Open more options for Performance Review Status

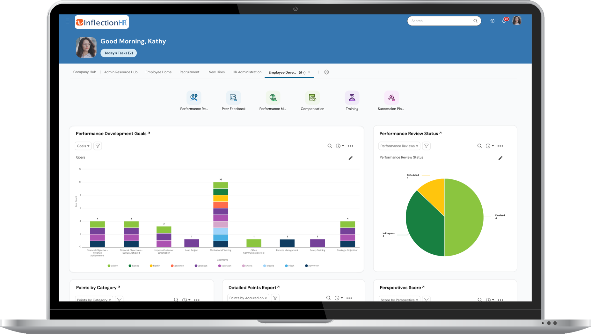[x=500, y=146]
